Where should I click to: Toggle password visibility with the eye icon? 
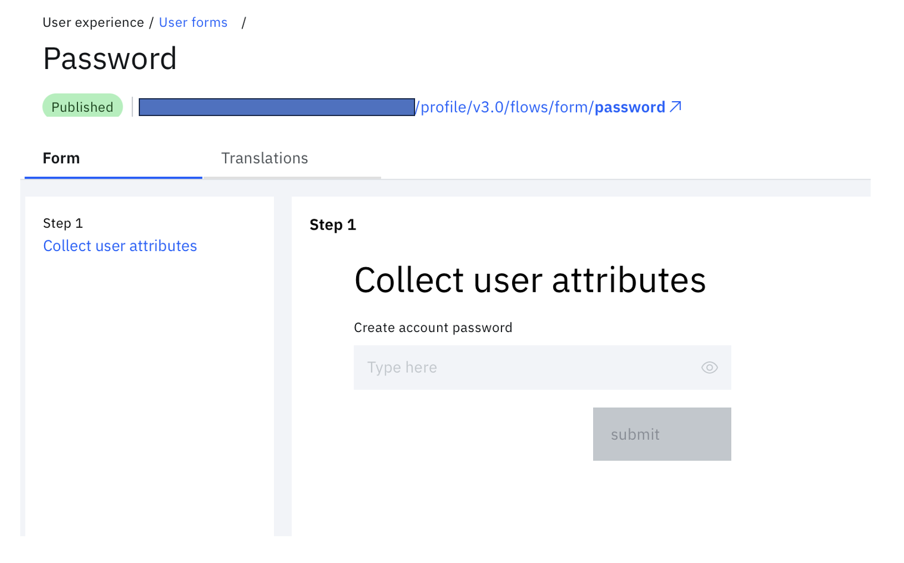click(x=709, y=368)
